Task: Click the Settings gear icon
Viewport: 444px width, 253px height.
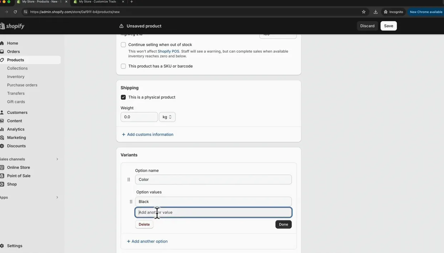Action: pyautogui.click(x=2, y=246)
